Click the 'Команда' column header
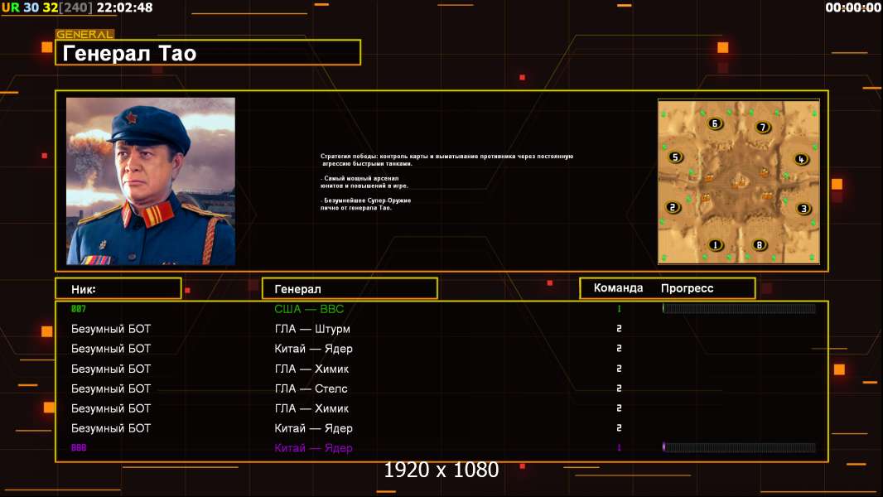Screen dimensions: 883x497 pos(618,288)
